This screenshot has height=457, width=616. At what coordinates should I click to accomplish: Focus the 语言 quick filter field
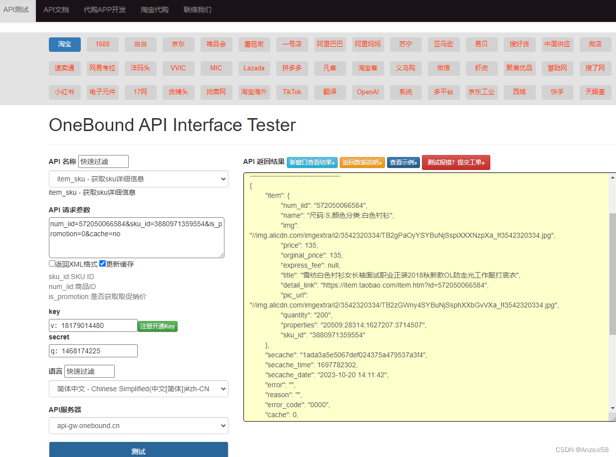click(x=89, y=371)
